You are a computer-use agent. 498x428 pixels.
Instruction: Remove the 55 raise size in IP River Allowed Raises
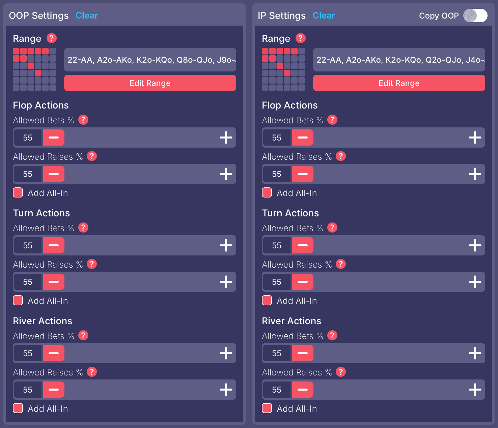click(x=302, y=390)
